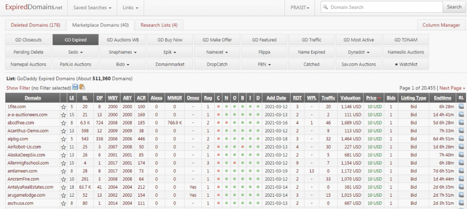Open the GD Buy Now list

[170, 40]
